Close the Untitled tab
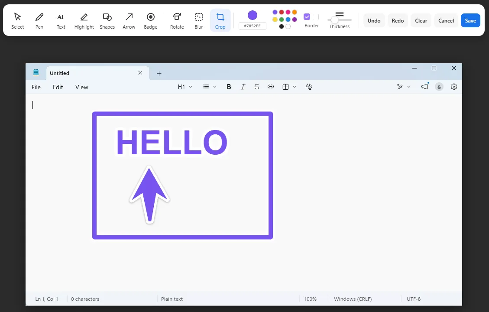Image resolution: width=489 pixels, height=312 pixels. pyautogui.click(x=140, y=73)
